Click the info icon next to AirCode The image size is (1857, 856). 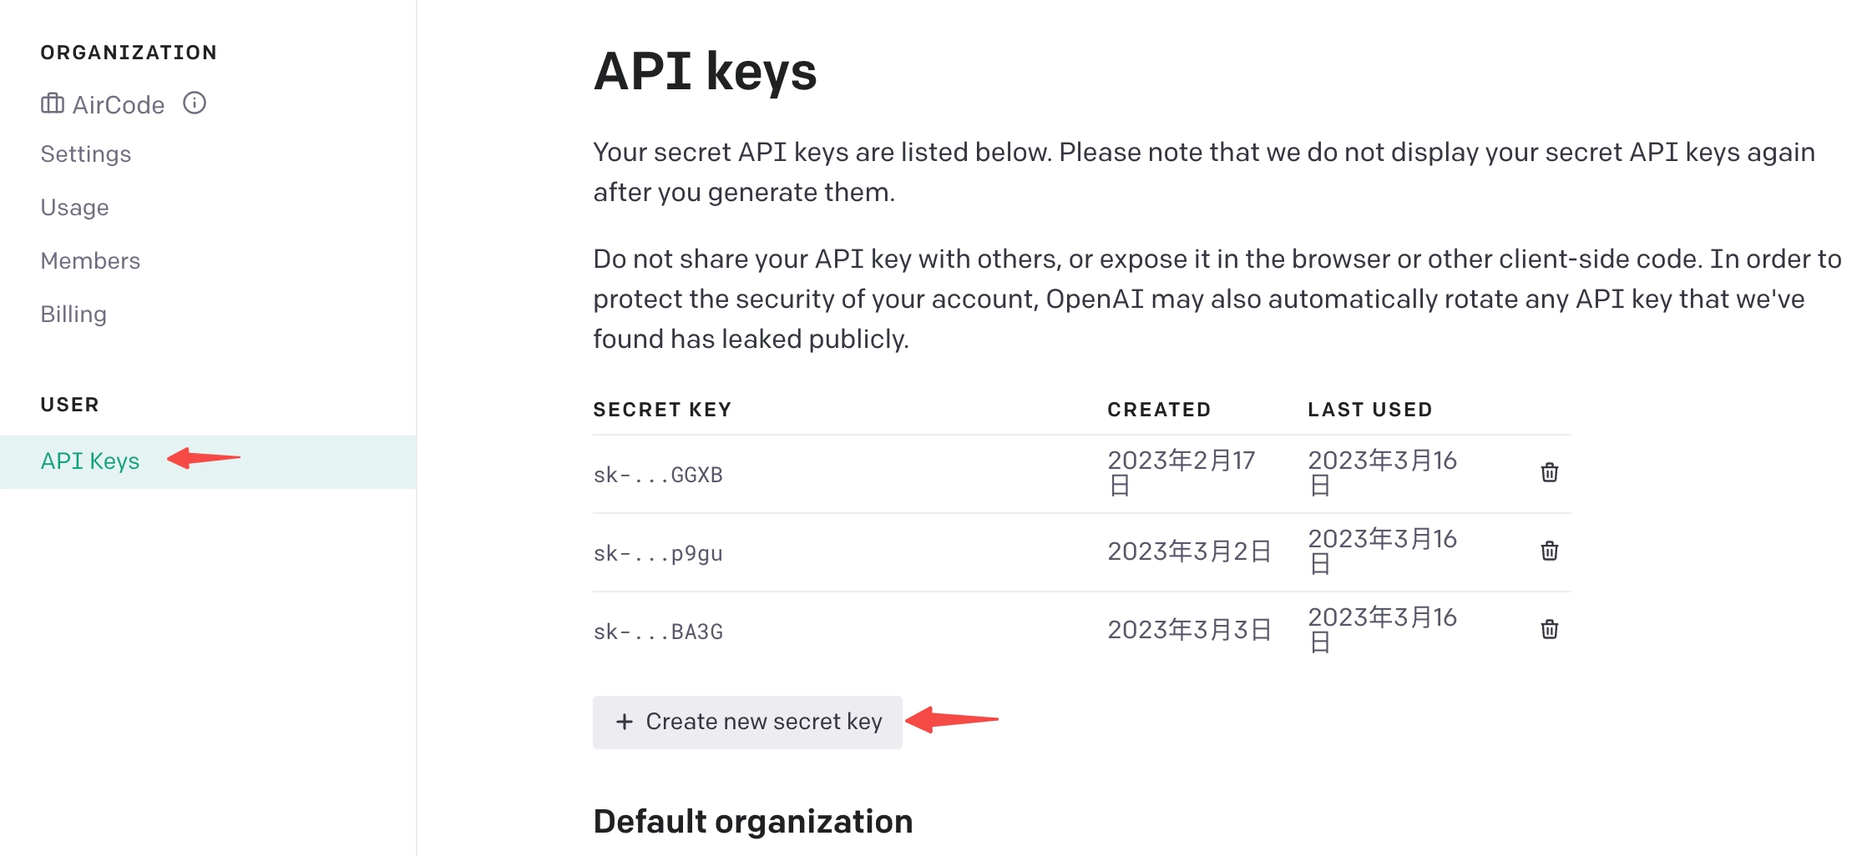tap(195, 103)
